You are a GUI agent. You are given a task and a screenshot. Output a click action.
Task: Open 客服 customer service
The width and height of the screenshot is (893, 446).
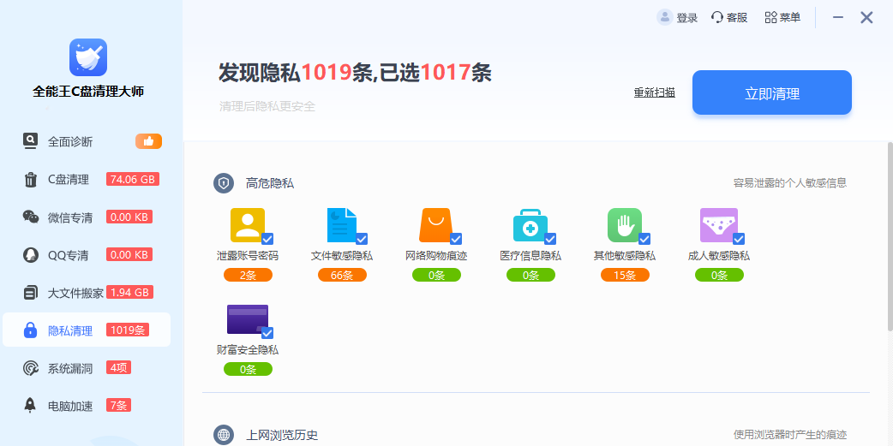(x=729, y=18)
